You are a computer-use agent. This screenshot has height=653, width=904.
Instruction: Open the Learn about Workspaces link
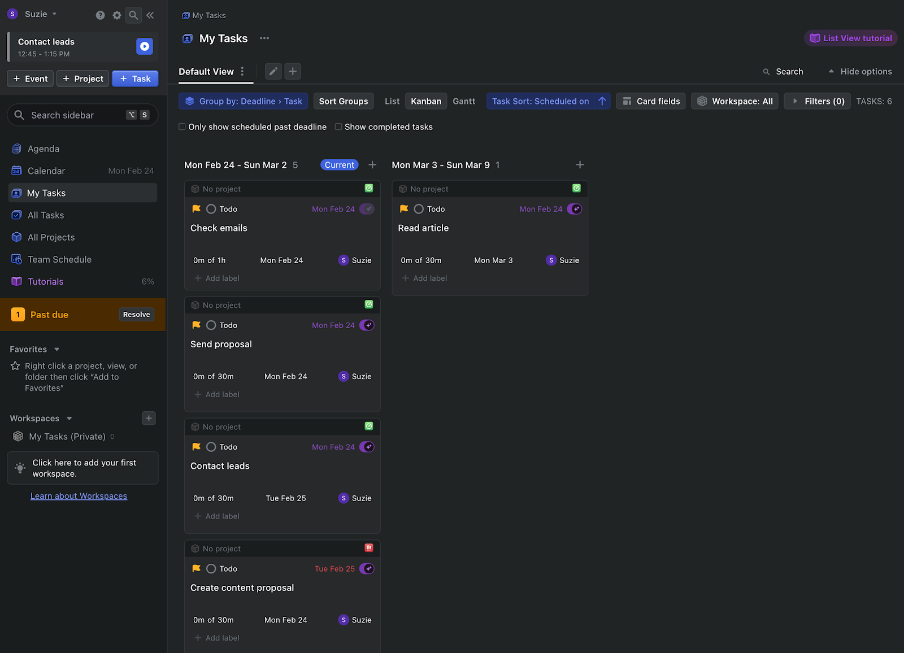[79, 495]
